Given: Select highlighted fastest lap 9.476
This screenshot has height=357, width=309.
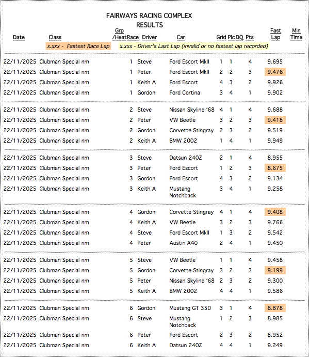Looking at the screenshot, I should click(x=275, y=72).
